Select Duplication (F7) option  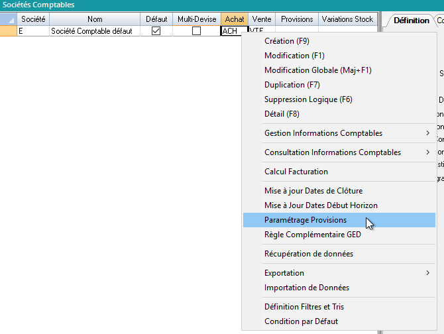click(x=292, y=85)
